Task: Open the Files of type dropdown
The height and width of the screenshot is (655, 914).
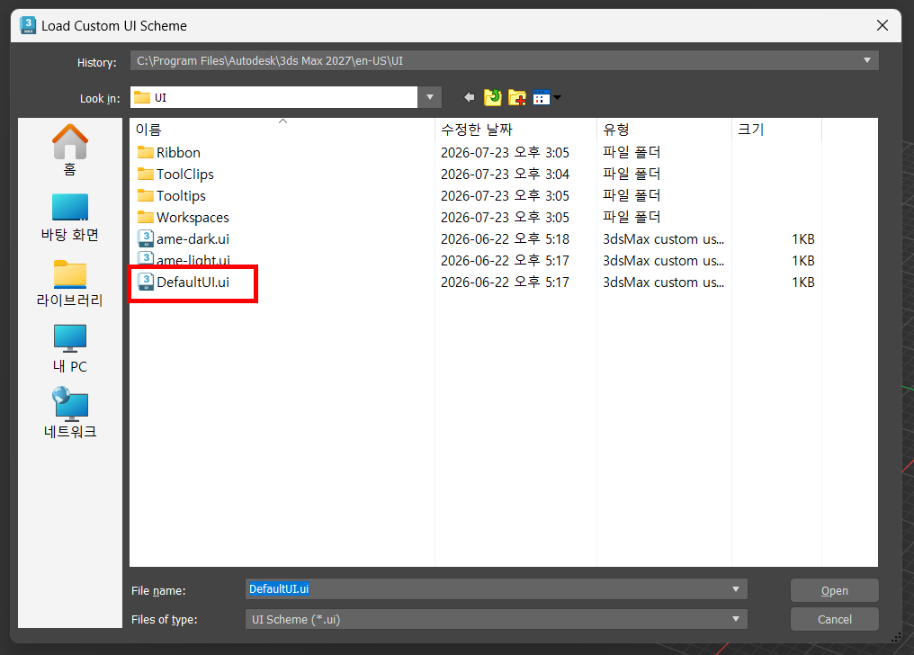Action: tap(496, 619)
